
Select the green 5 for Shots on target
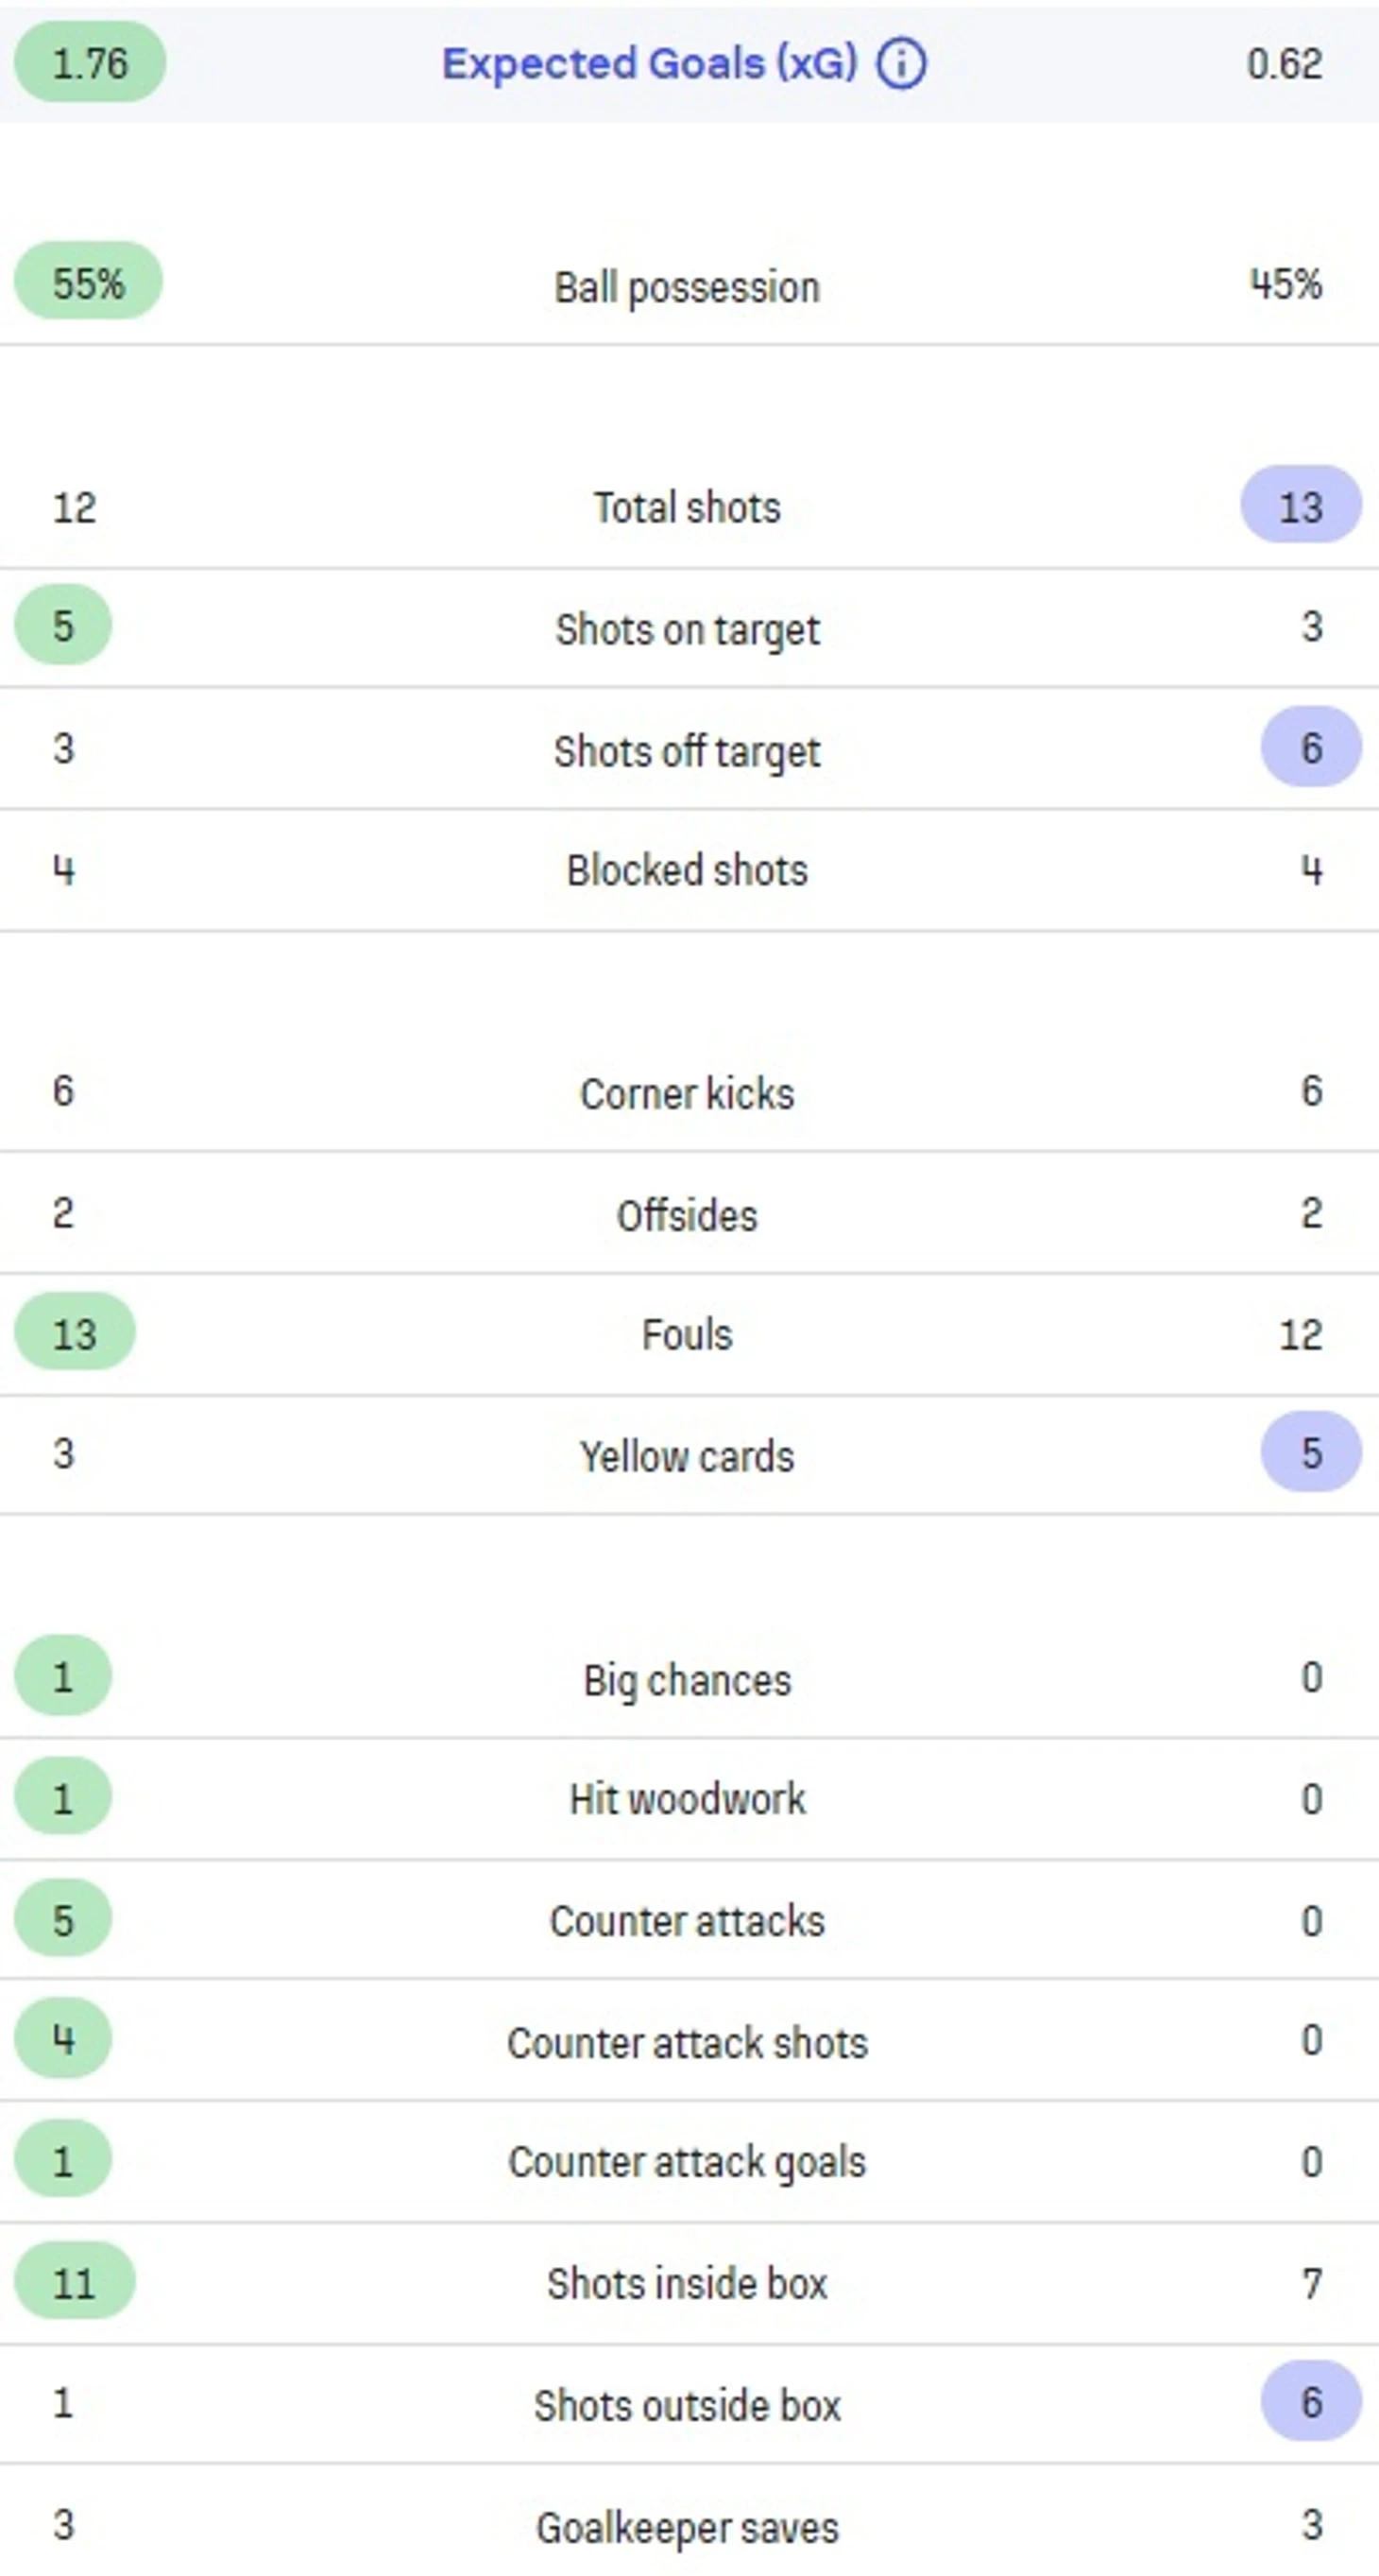coord(63,626)
